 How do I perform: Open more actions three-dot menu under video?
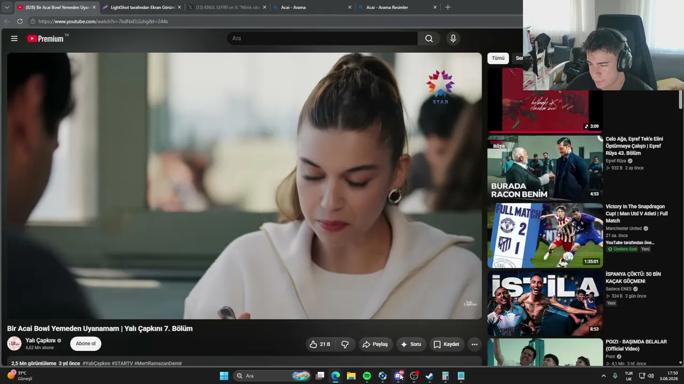coord(475,345)
